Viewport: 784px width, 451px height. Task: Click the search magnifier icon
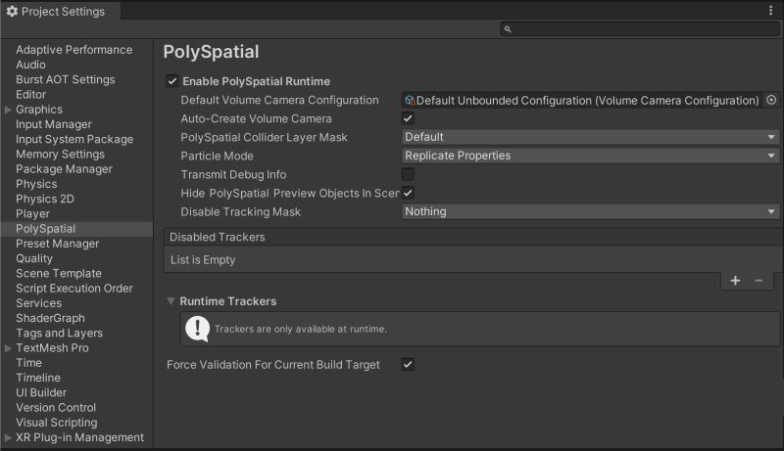(508, 29)
